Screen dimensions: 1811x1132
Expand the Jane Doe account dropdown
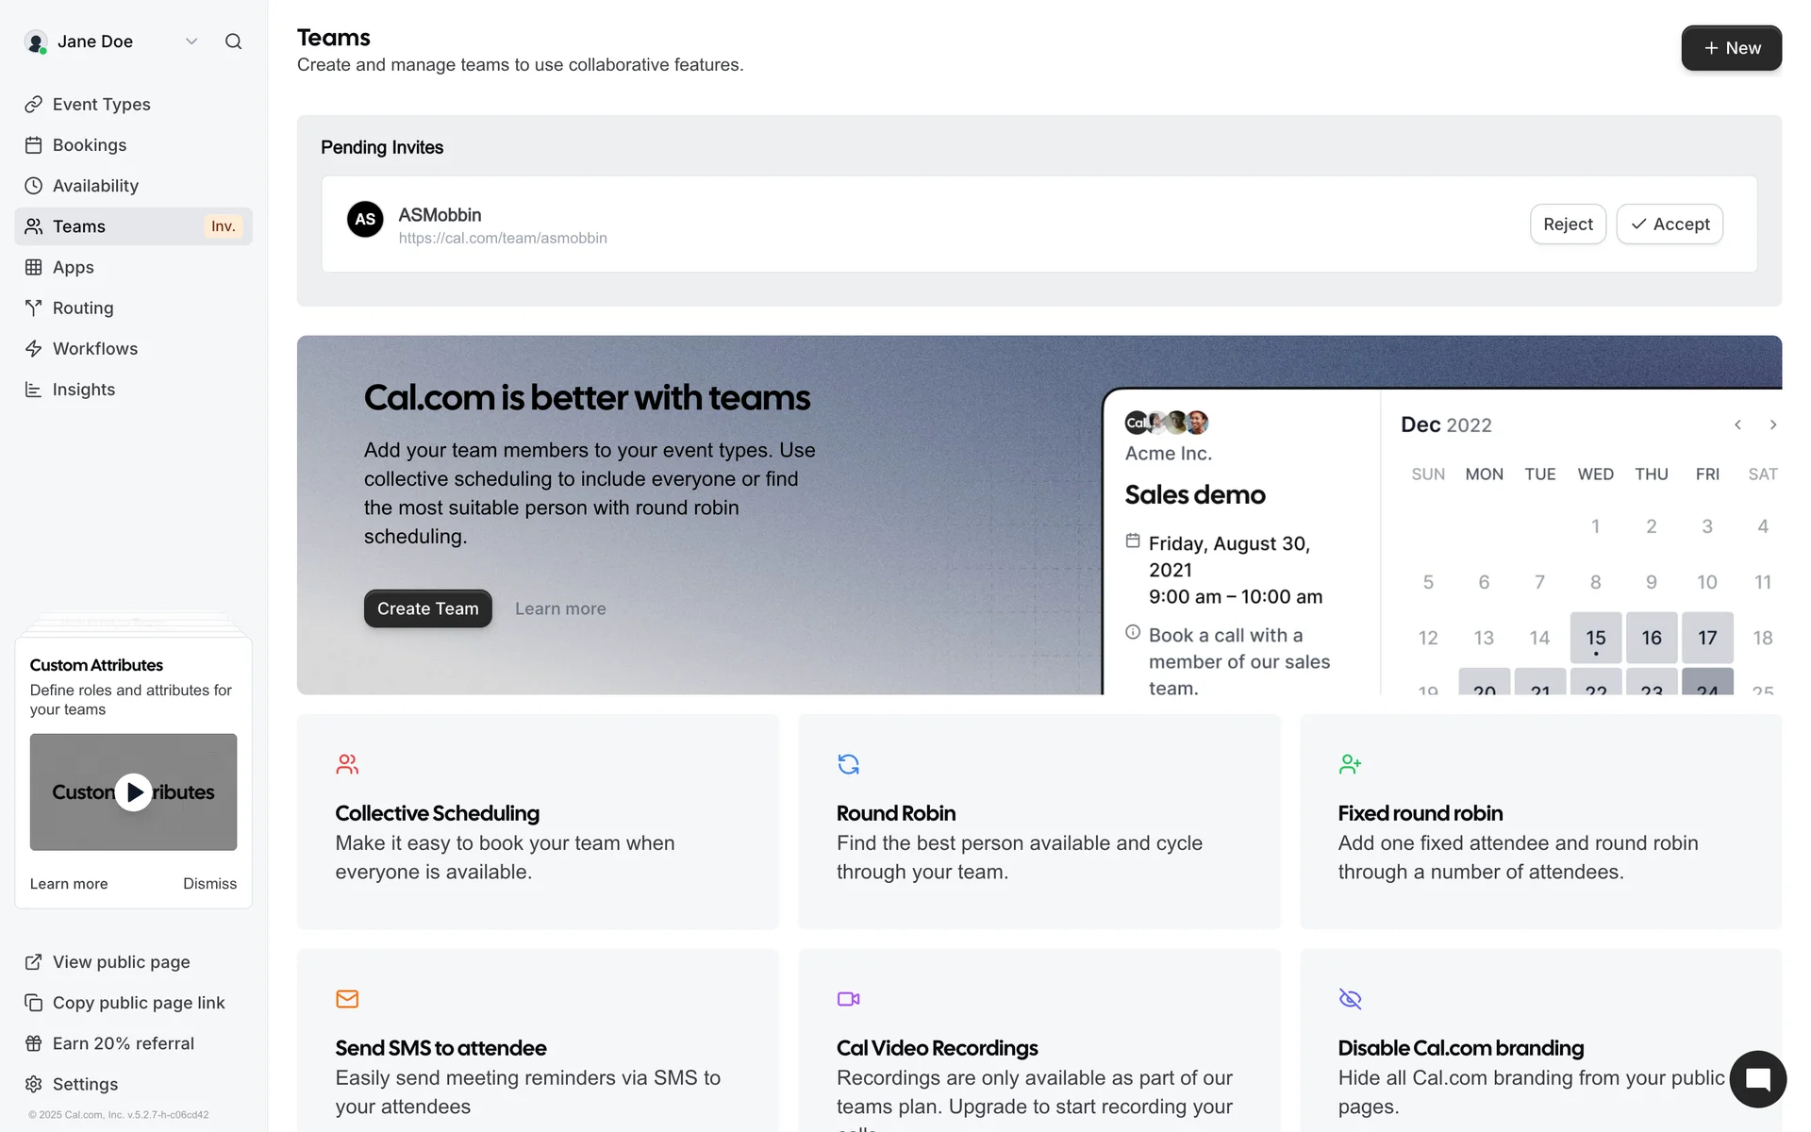[191, 42]
